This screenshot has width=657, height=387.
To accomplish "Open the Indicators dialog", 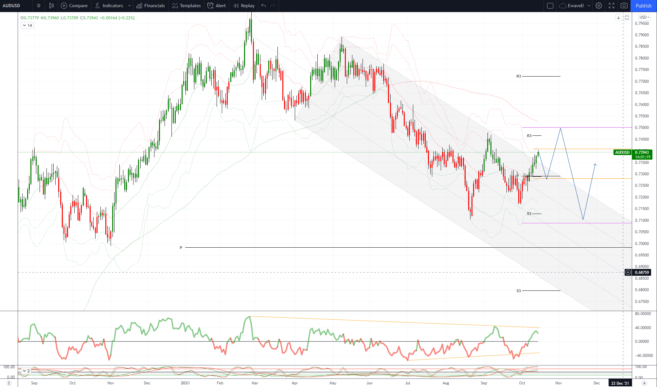I will click(109, 6).
